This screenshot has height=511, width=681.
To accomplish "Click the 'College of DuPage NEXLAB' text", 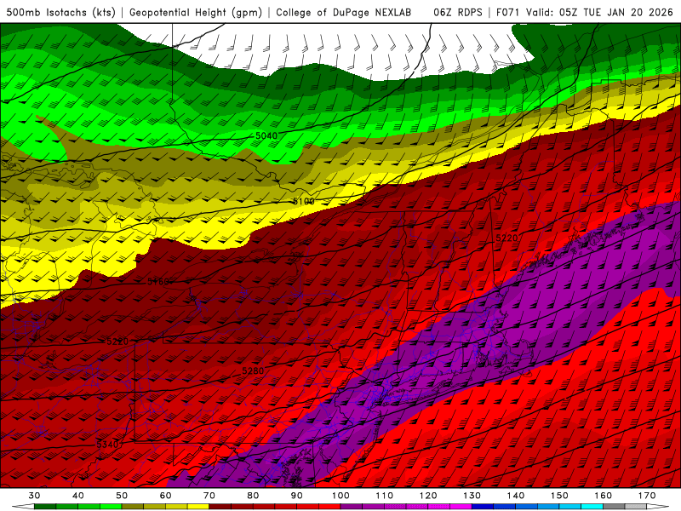I will point(343,12).
